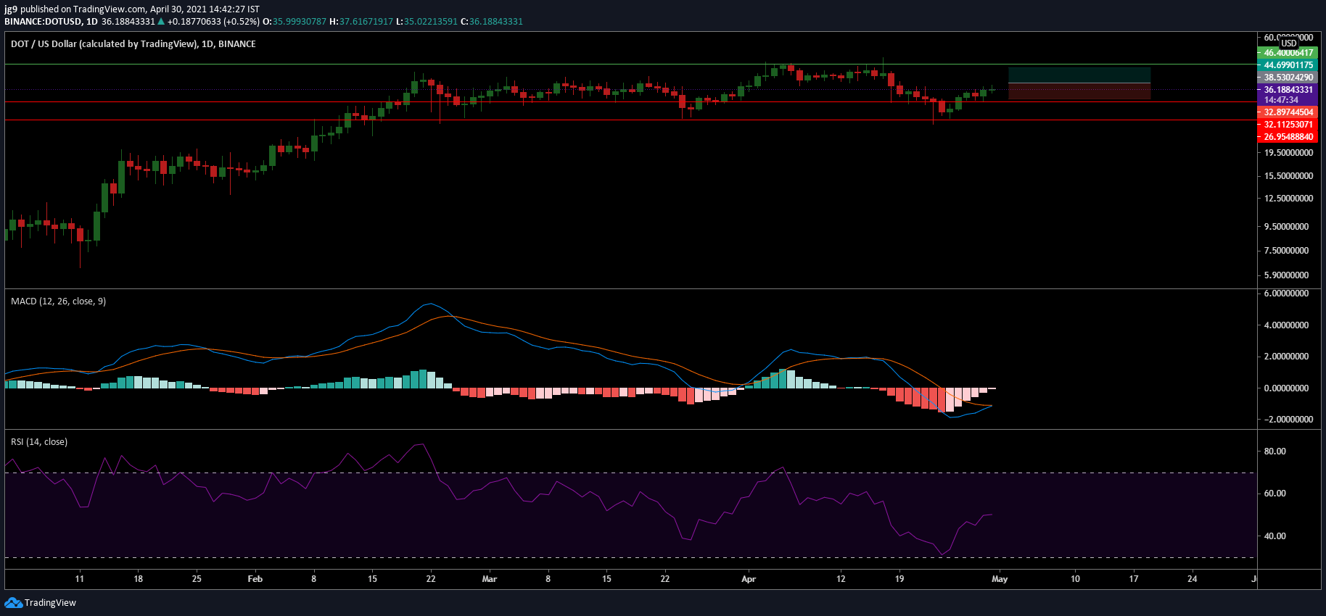Click the RSI (14, close) indicator title
Image resolution: width=1326 pixels, height=616 pixels.
tap(39, 442)
